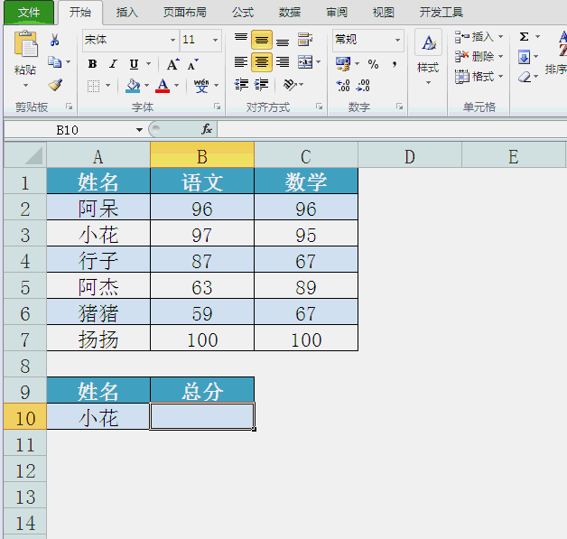The height and width of the screenshot is (539, 567).
Task: Open the number format dropdown
Action: (397, 40)
